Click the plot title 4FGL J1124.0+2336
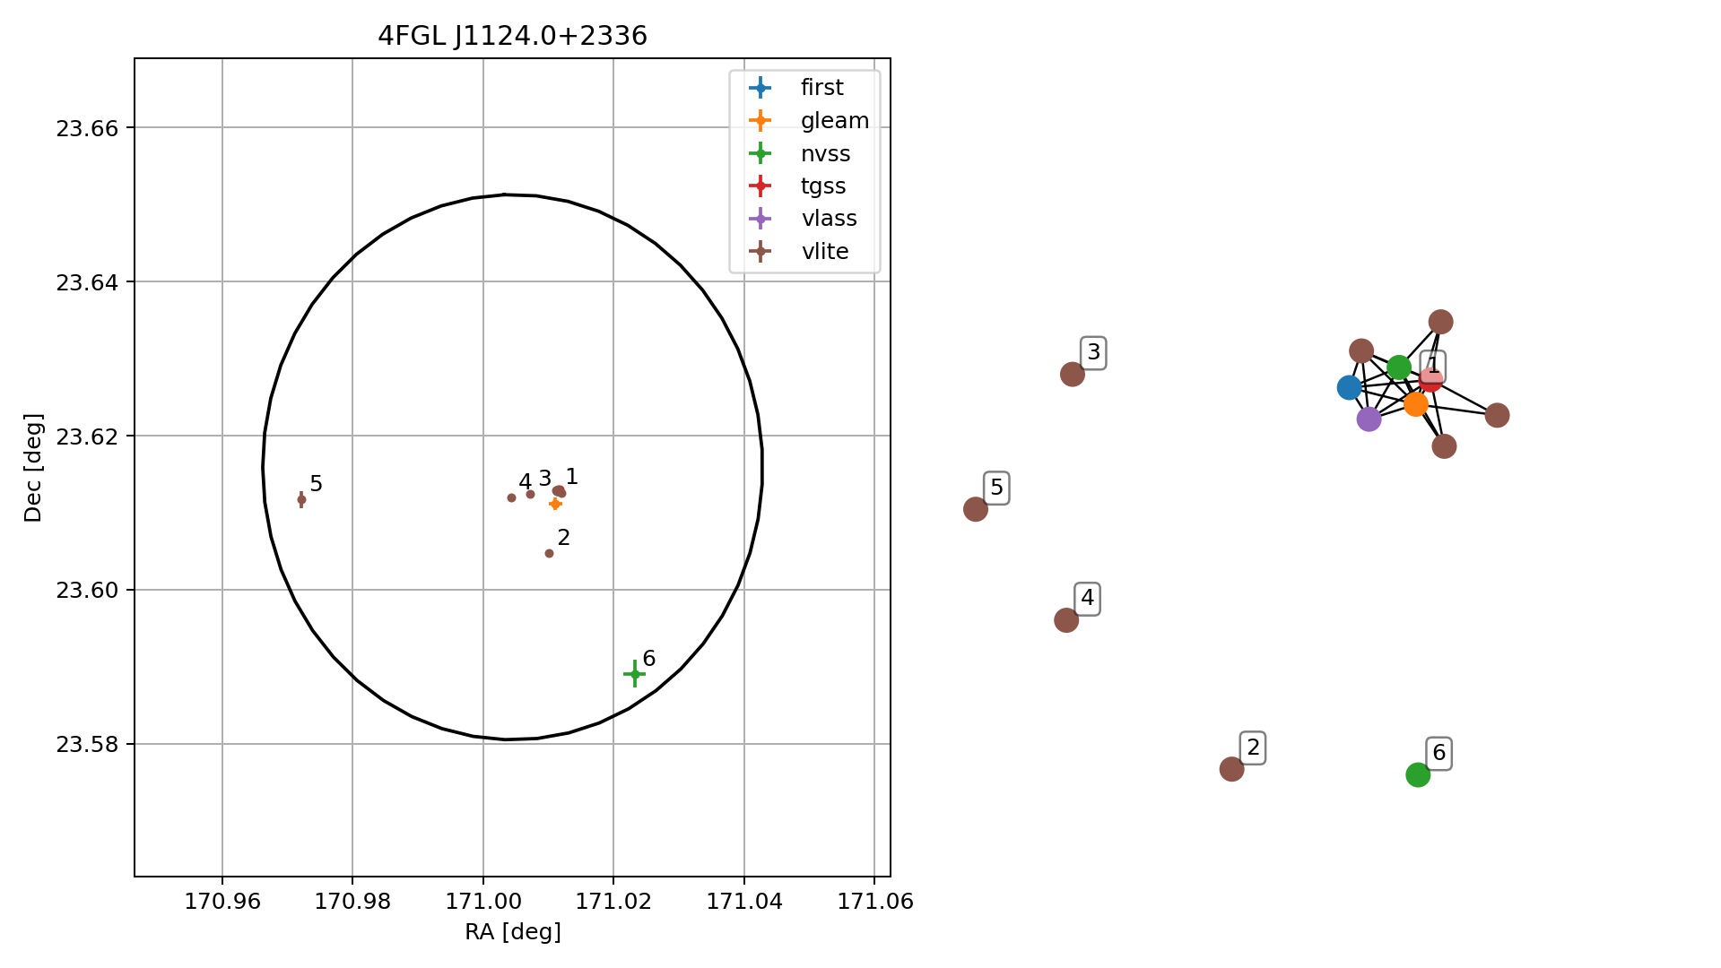 point(512,36)
